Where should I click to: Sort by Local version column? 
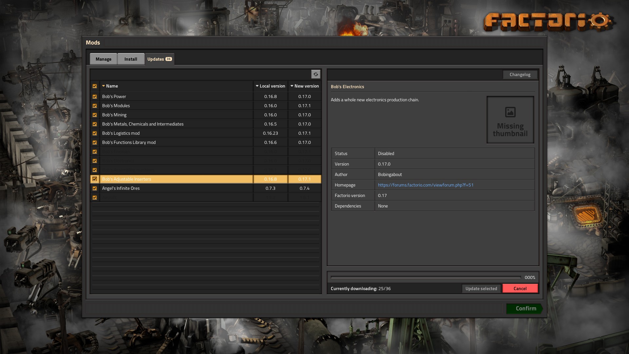271,86
